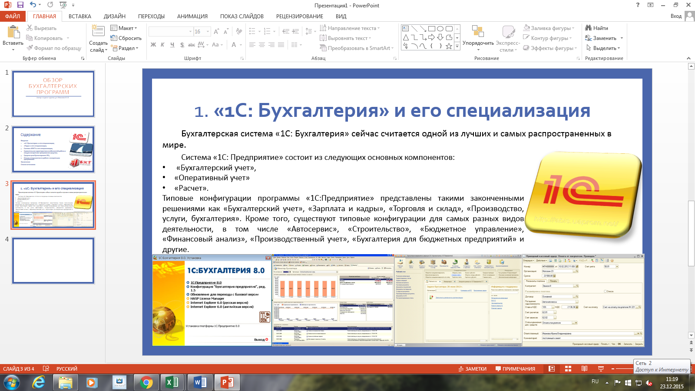Click the Cut (Вырезать) scissors icon
Viewport: 695px width, 391px height.
(30, 28)
